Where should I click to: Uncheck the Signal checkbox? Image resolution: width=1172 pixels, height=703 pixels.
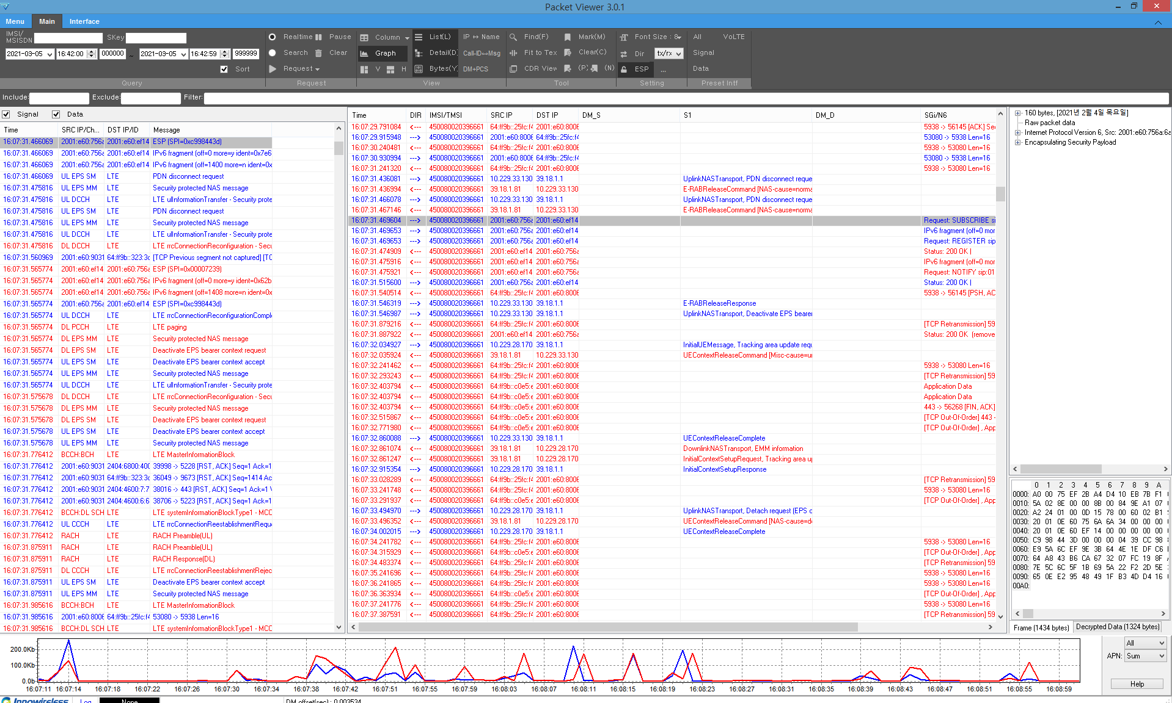pyautogui.click(x=6, y=114)
